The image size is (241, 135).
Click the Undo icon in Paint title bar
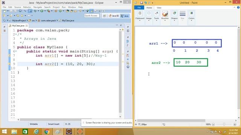click(145, 3)
